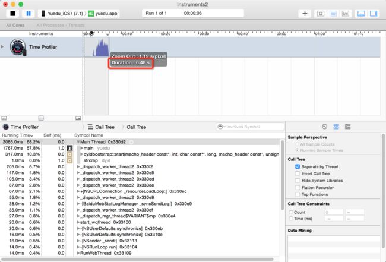386x262 pixels.
Task: Show the extended detail inspector icon
Action: tap(347, 127)
